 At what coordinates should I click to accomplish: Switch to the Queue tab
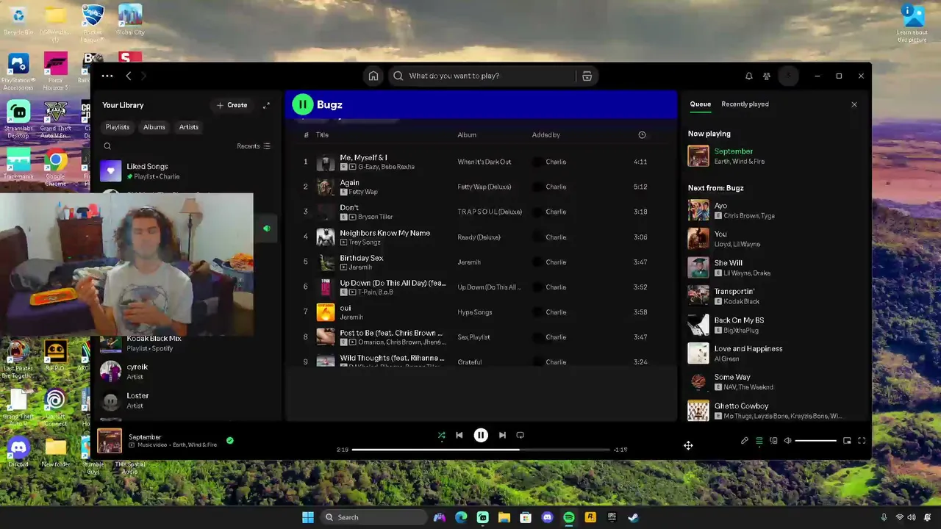pyautogui.click(x=701, y=104)
